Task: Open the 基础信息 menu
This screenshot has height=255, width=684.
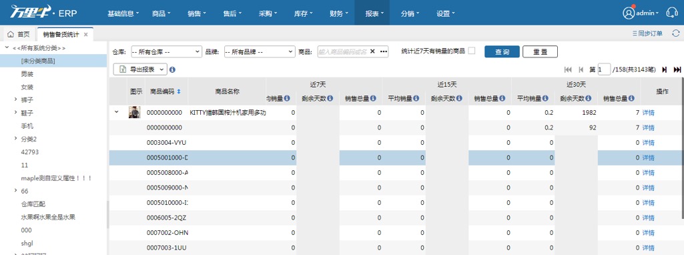Action: tap(123, 13)
